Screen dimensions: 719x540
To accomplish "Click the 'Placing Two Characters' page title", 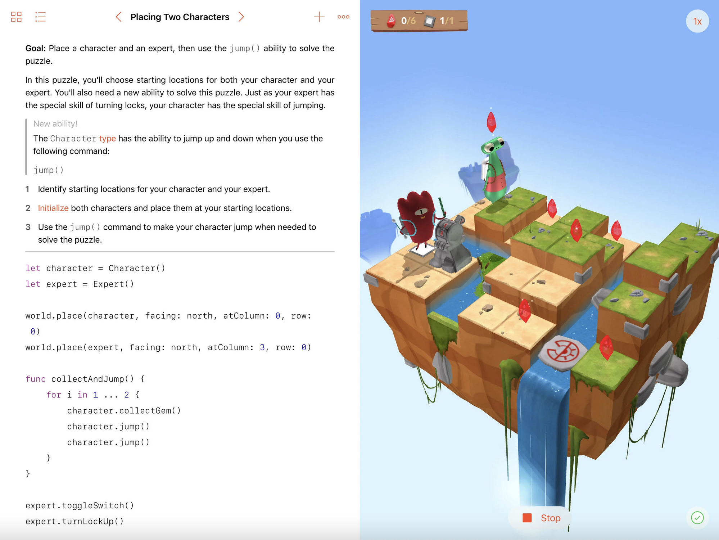I will (180, 17).
